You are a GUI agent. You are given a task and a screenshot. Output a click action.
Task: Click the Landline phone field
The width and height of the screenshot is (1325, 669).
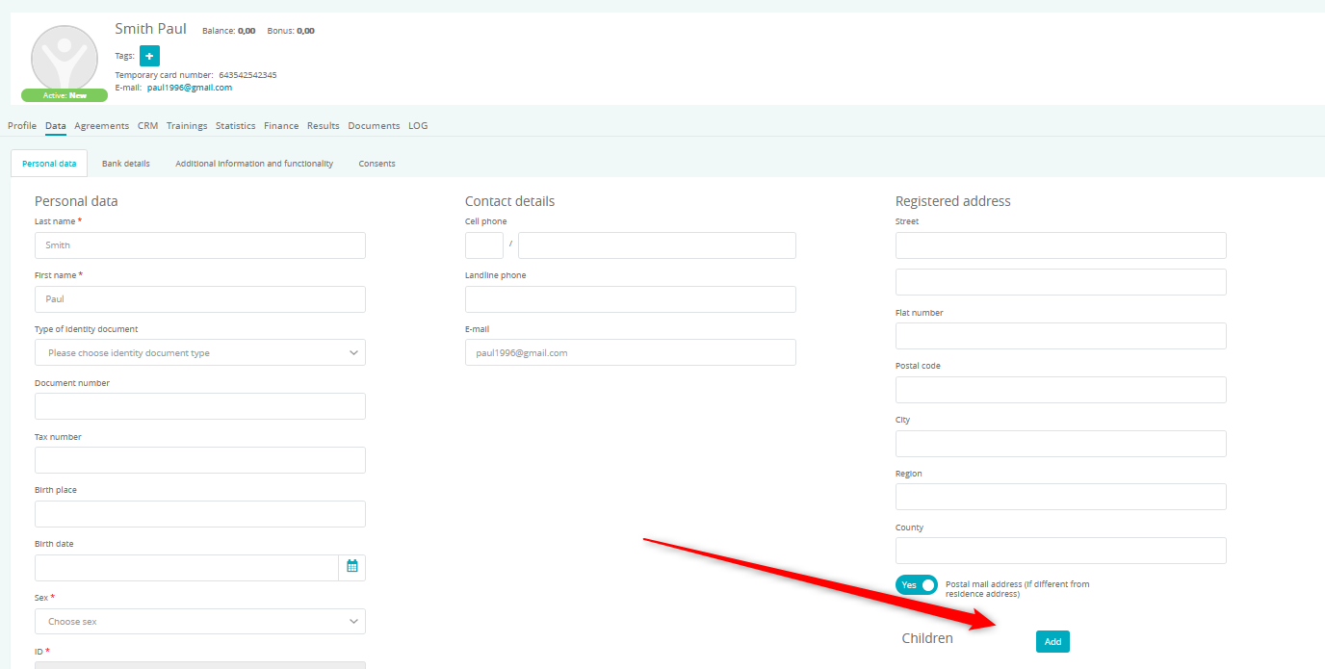631,299
